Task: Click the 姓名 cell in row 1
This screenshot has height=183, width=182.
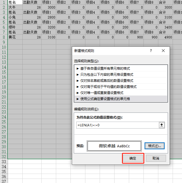Action: coord(15,2)
